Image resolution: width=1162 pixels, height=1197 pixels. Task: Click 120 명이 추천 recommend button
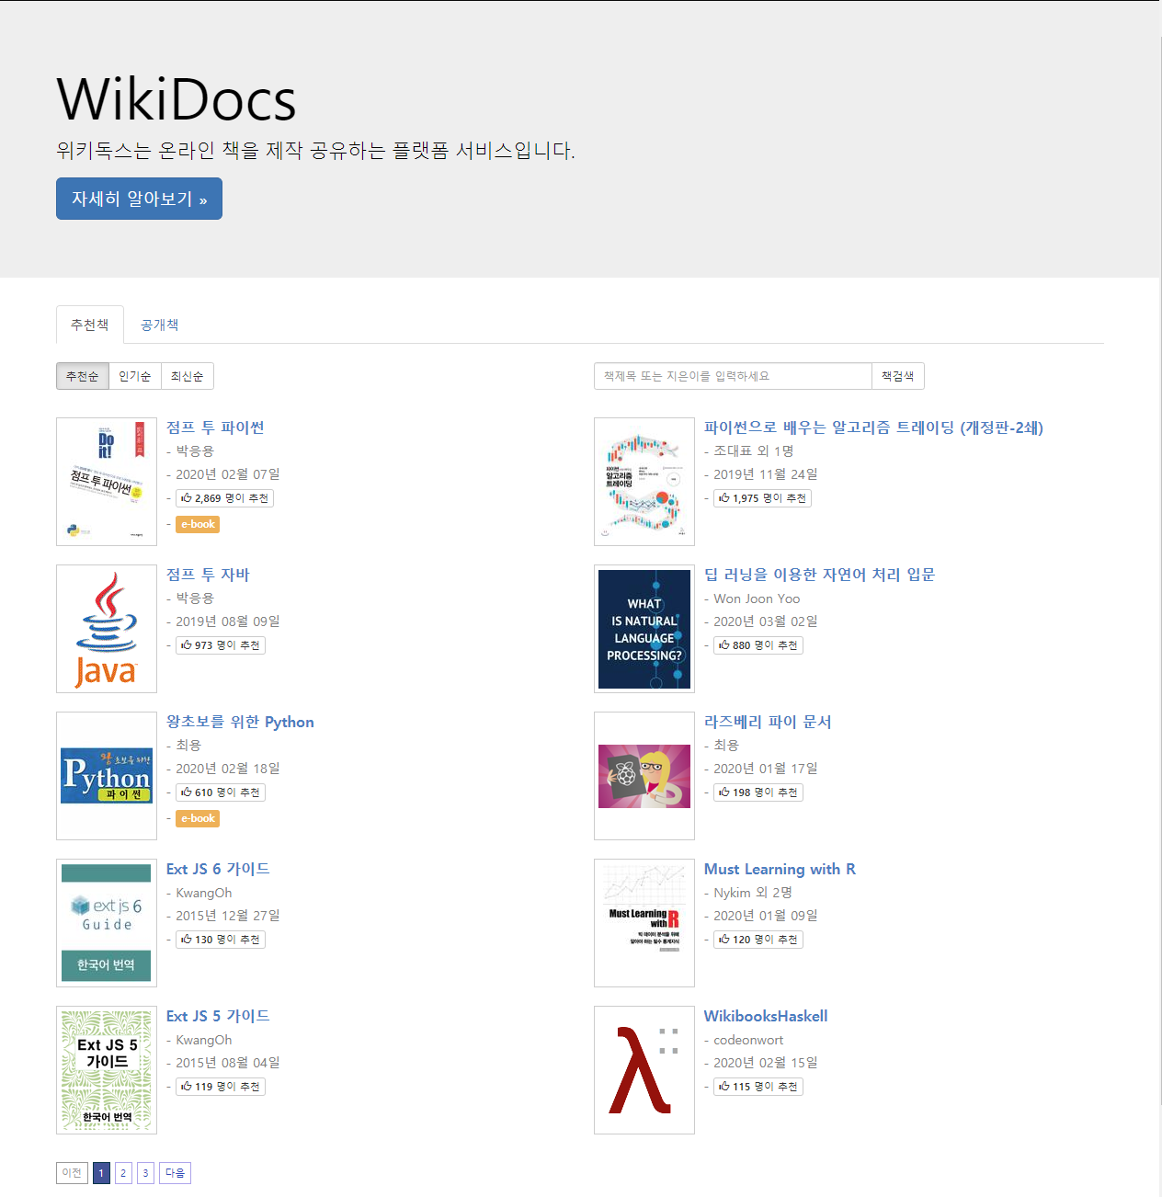point(758,940)
